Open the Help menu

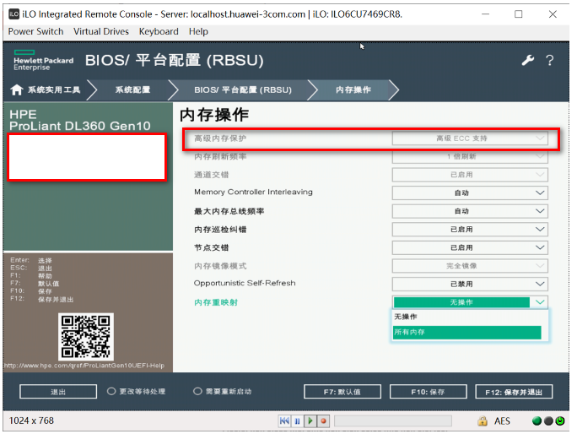(198, 32)
